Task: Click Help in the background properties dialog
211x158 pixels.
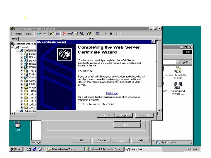Action: pyautogui.click(x=140, y=140)
